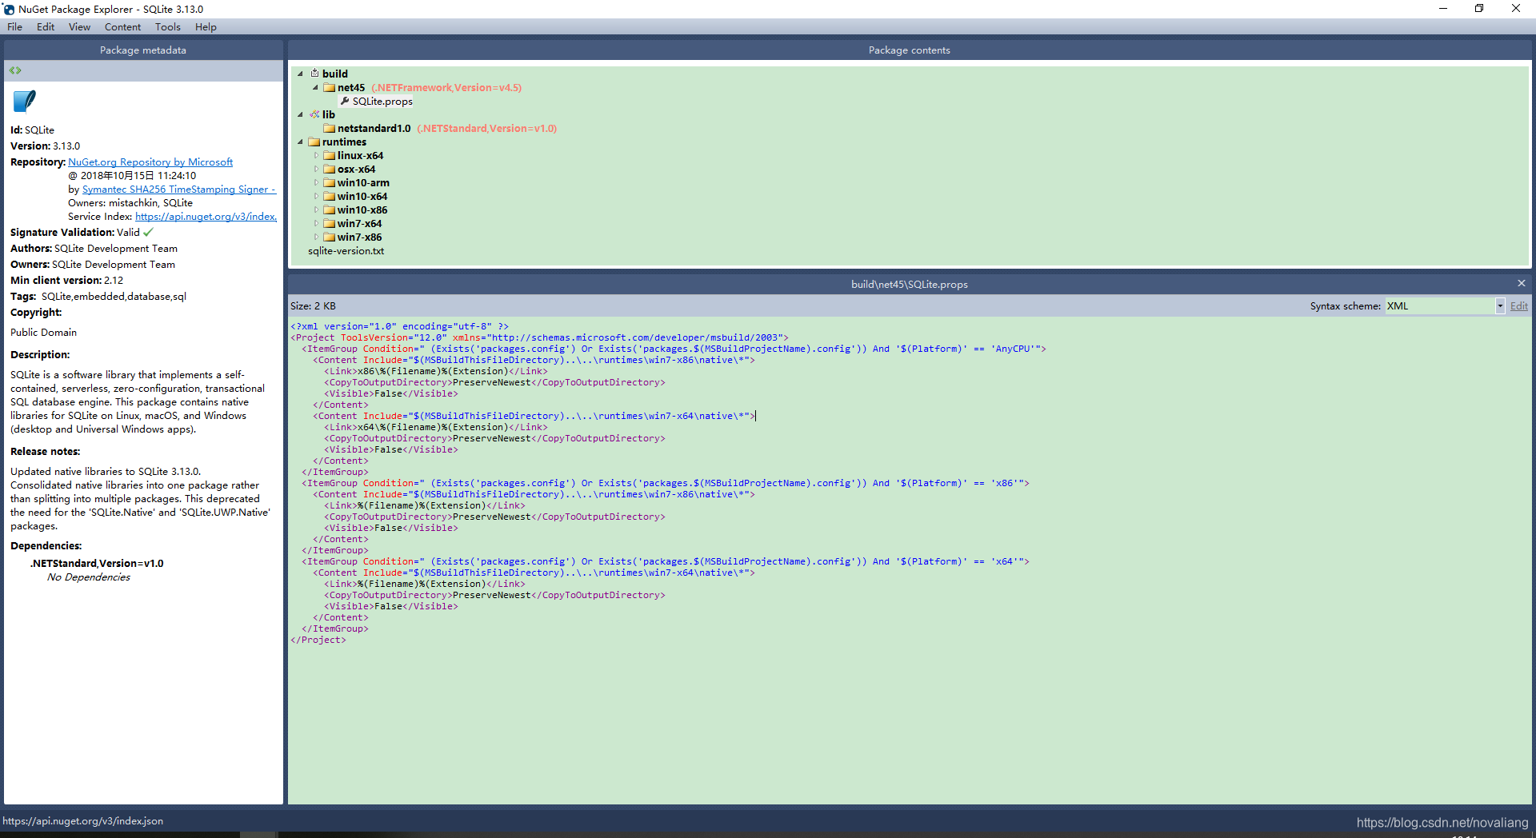The image size is (1536, 838).
Task: Click the NuGet Package Explorer title icon
Action: [x=9, y=9]
